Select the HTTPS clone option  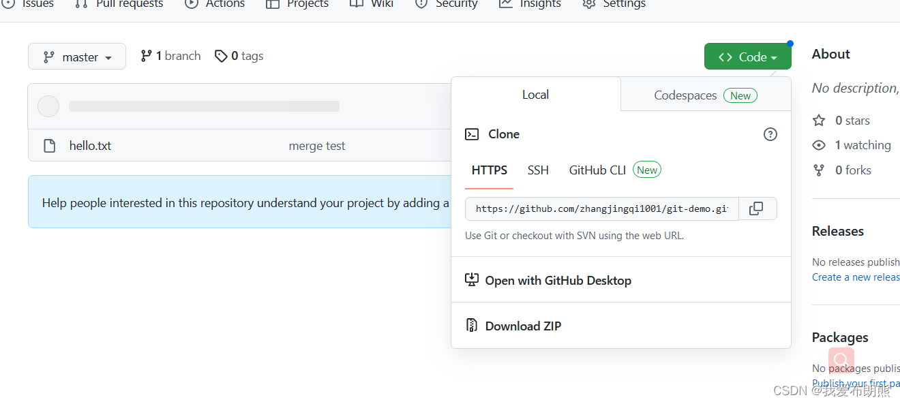click(490, 170)
